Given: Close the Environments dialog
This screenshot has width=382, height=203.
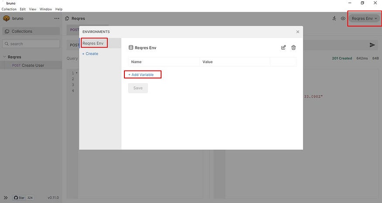Looking at the screenshot, I should point(297,32).
